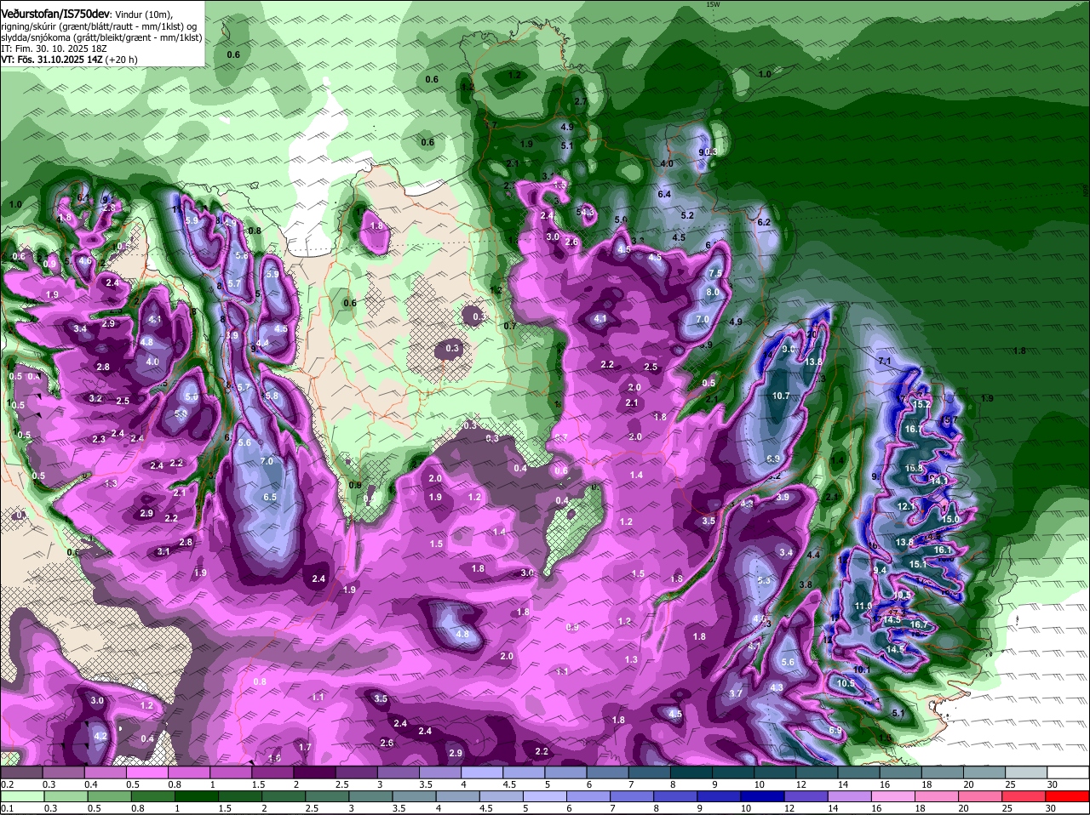Click the 4.2 precipitation value on the map
This screenshot has height=815, width=1090.
coord(100,736)
